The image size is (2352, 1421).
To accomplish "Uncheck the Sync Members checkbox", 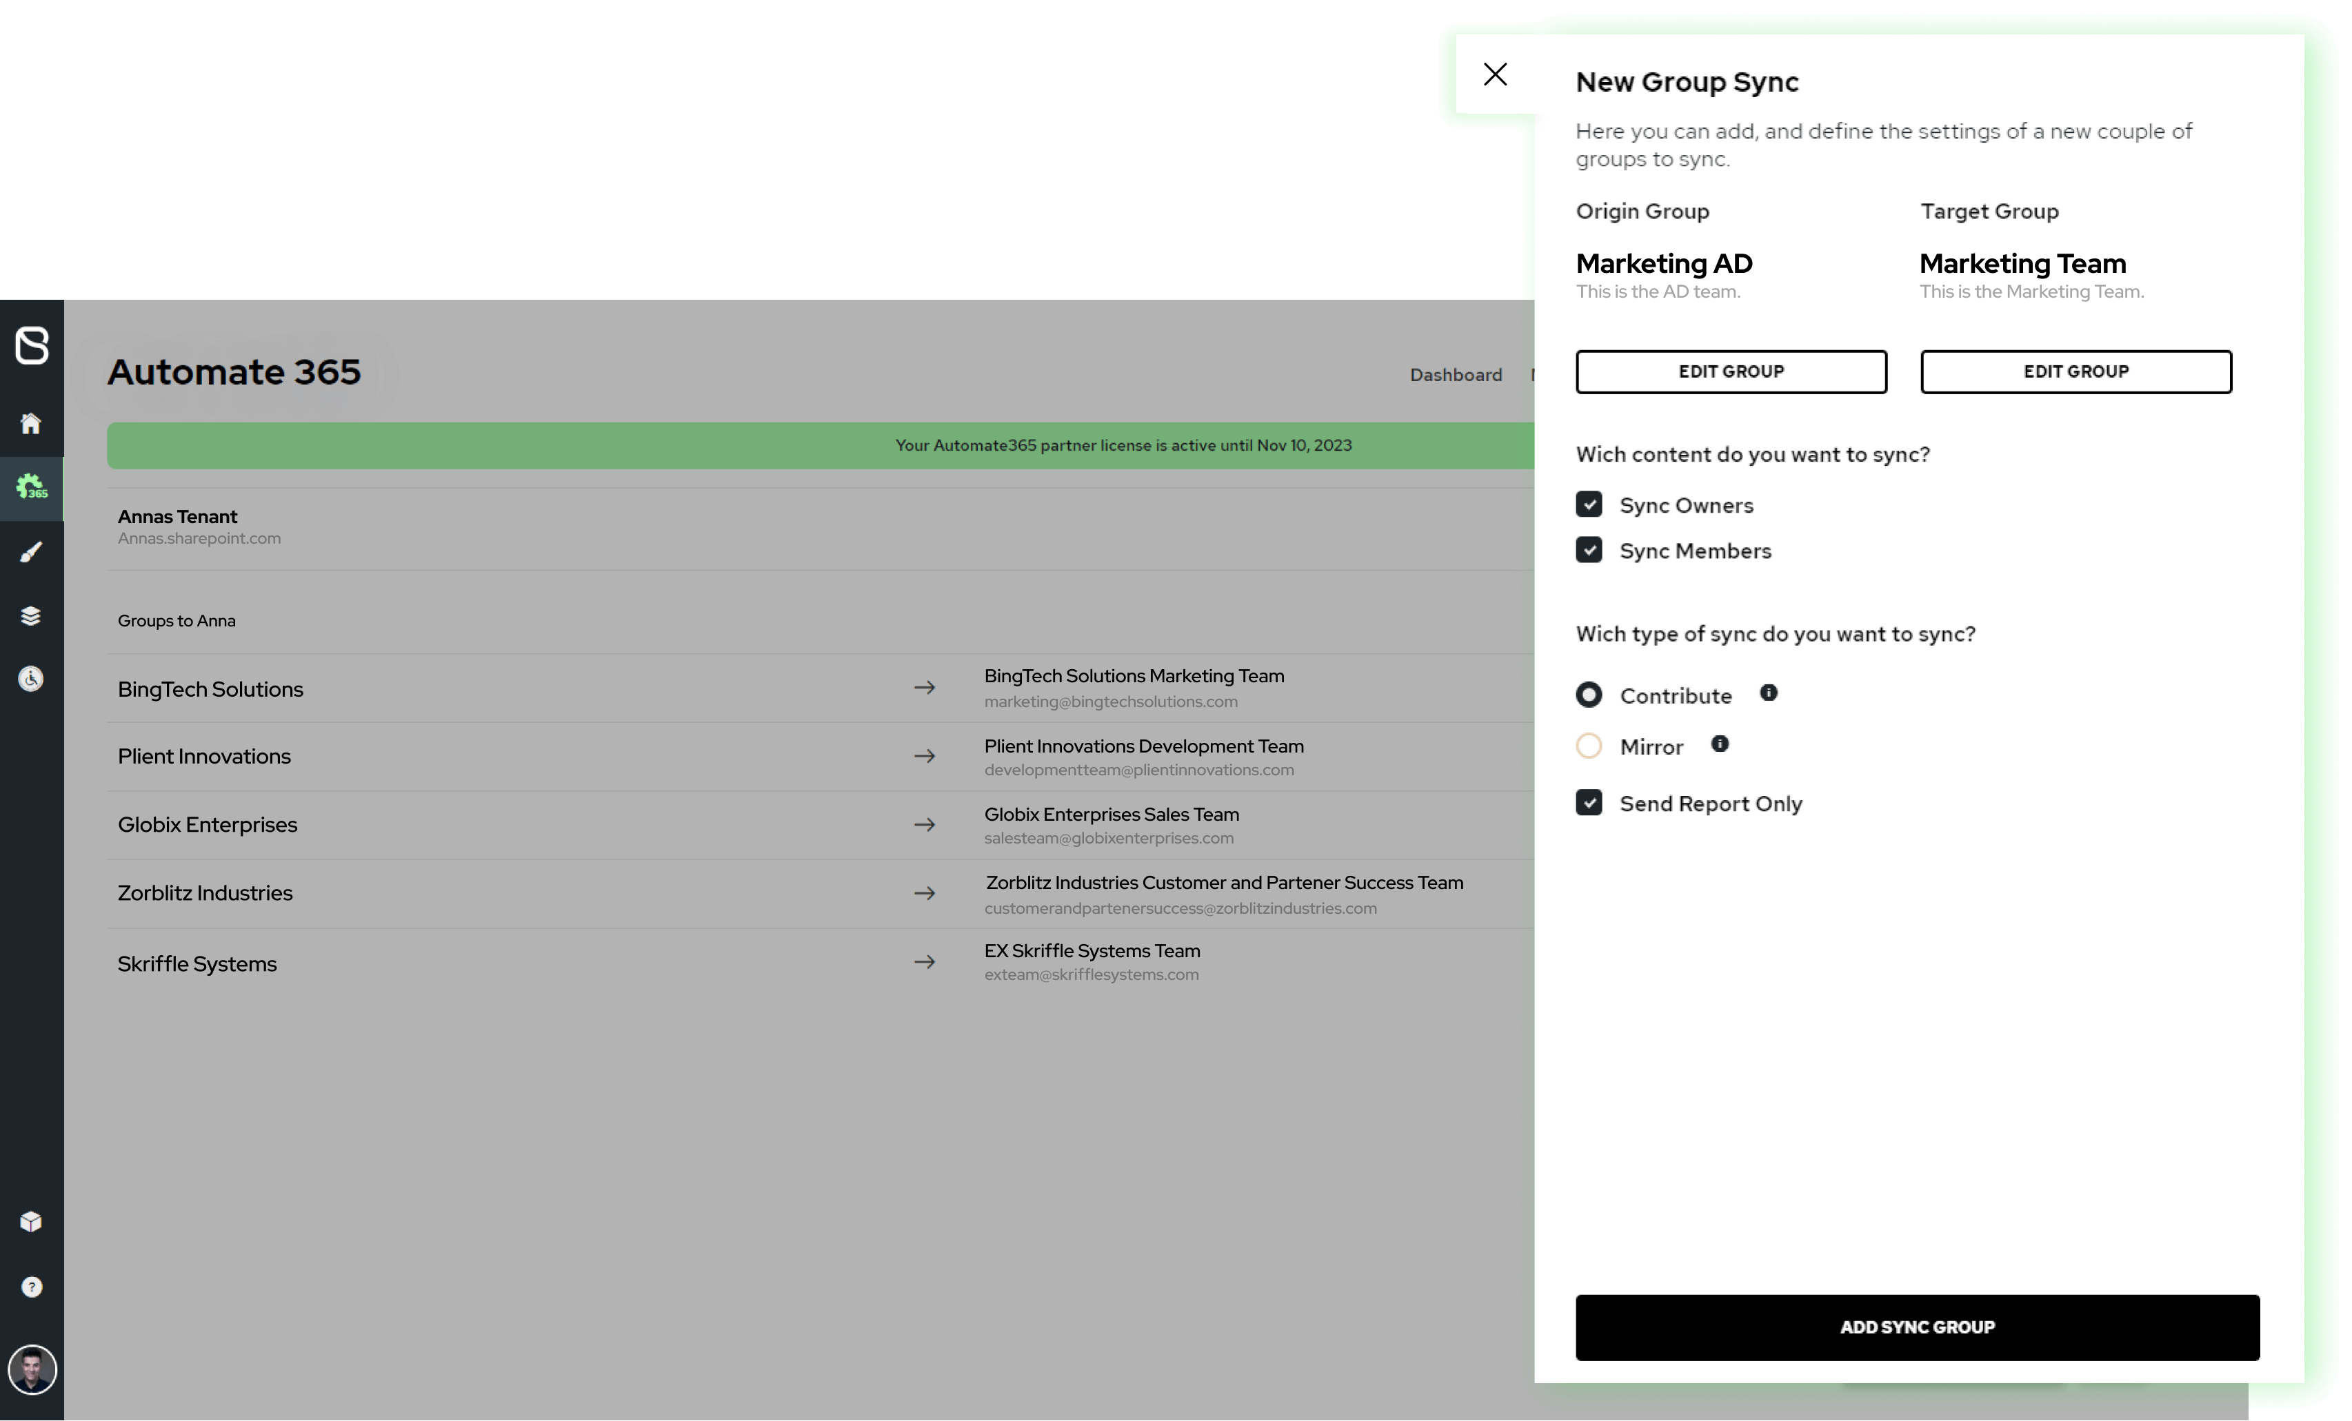I will (1589, 551).
